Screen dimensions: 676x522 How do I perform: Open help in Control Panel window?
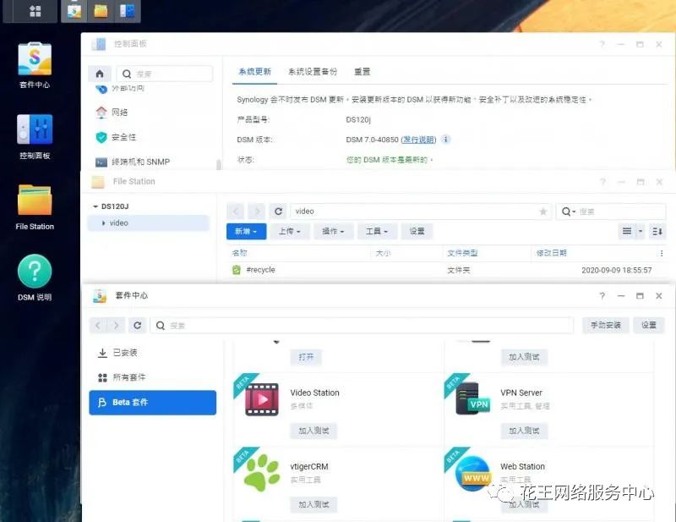(x=602, y=44)
